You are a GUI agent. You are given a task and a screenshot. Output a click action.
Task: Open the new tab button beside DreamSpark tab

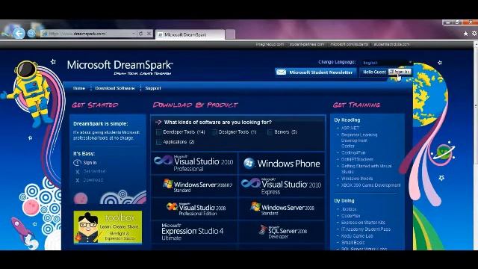[230, 34]
